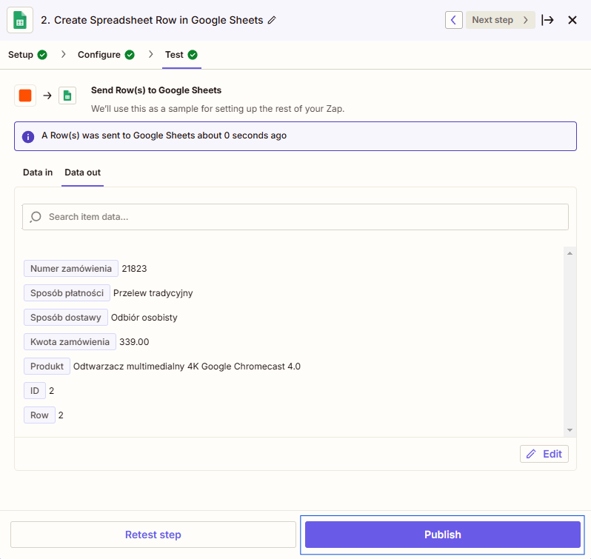Click the purple info icon in banner

click(28, 136)
